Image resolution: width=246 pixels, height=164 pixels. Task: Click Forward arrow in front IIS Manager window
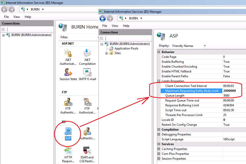(110, 19)
